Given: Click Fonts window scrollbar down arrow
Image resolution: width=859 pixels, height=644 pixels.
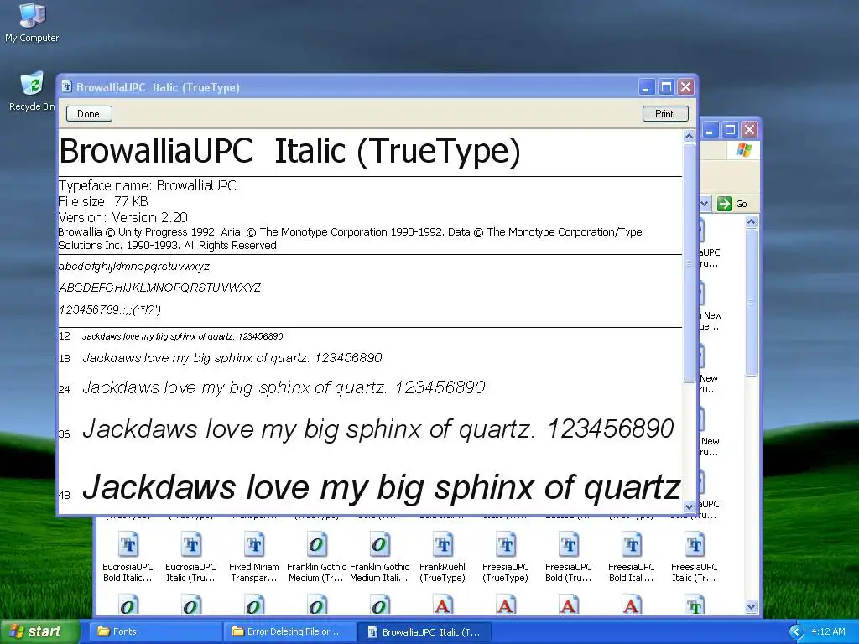Looking at the screenshot, I should click(x=751, y=607).
